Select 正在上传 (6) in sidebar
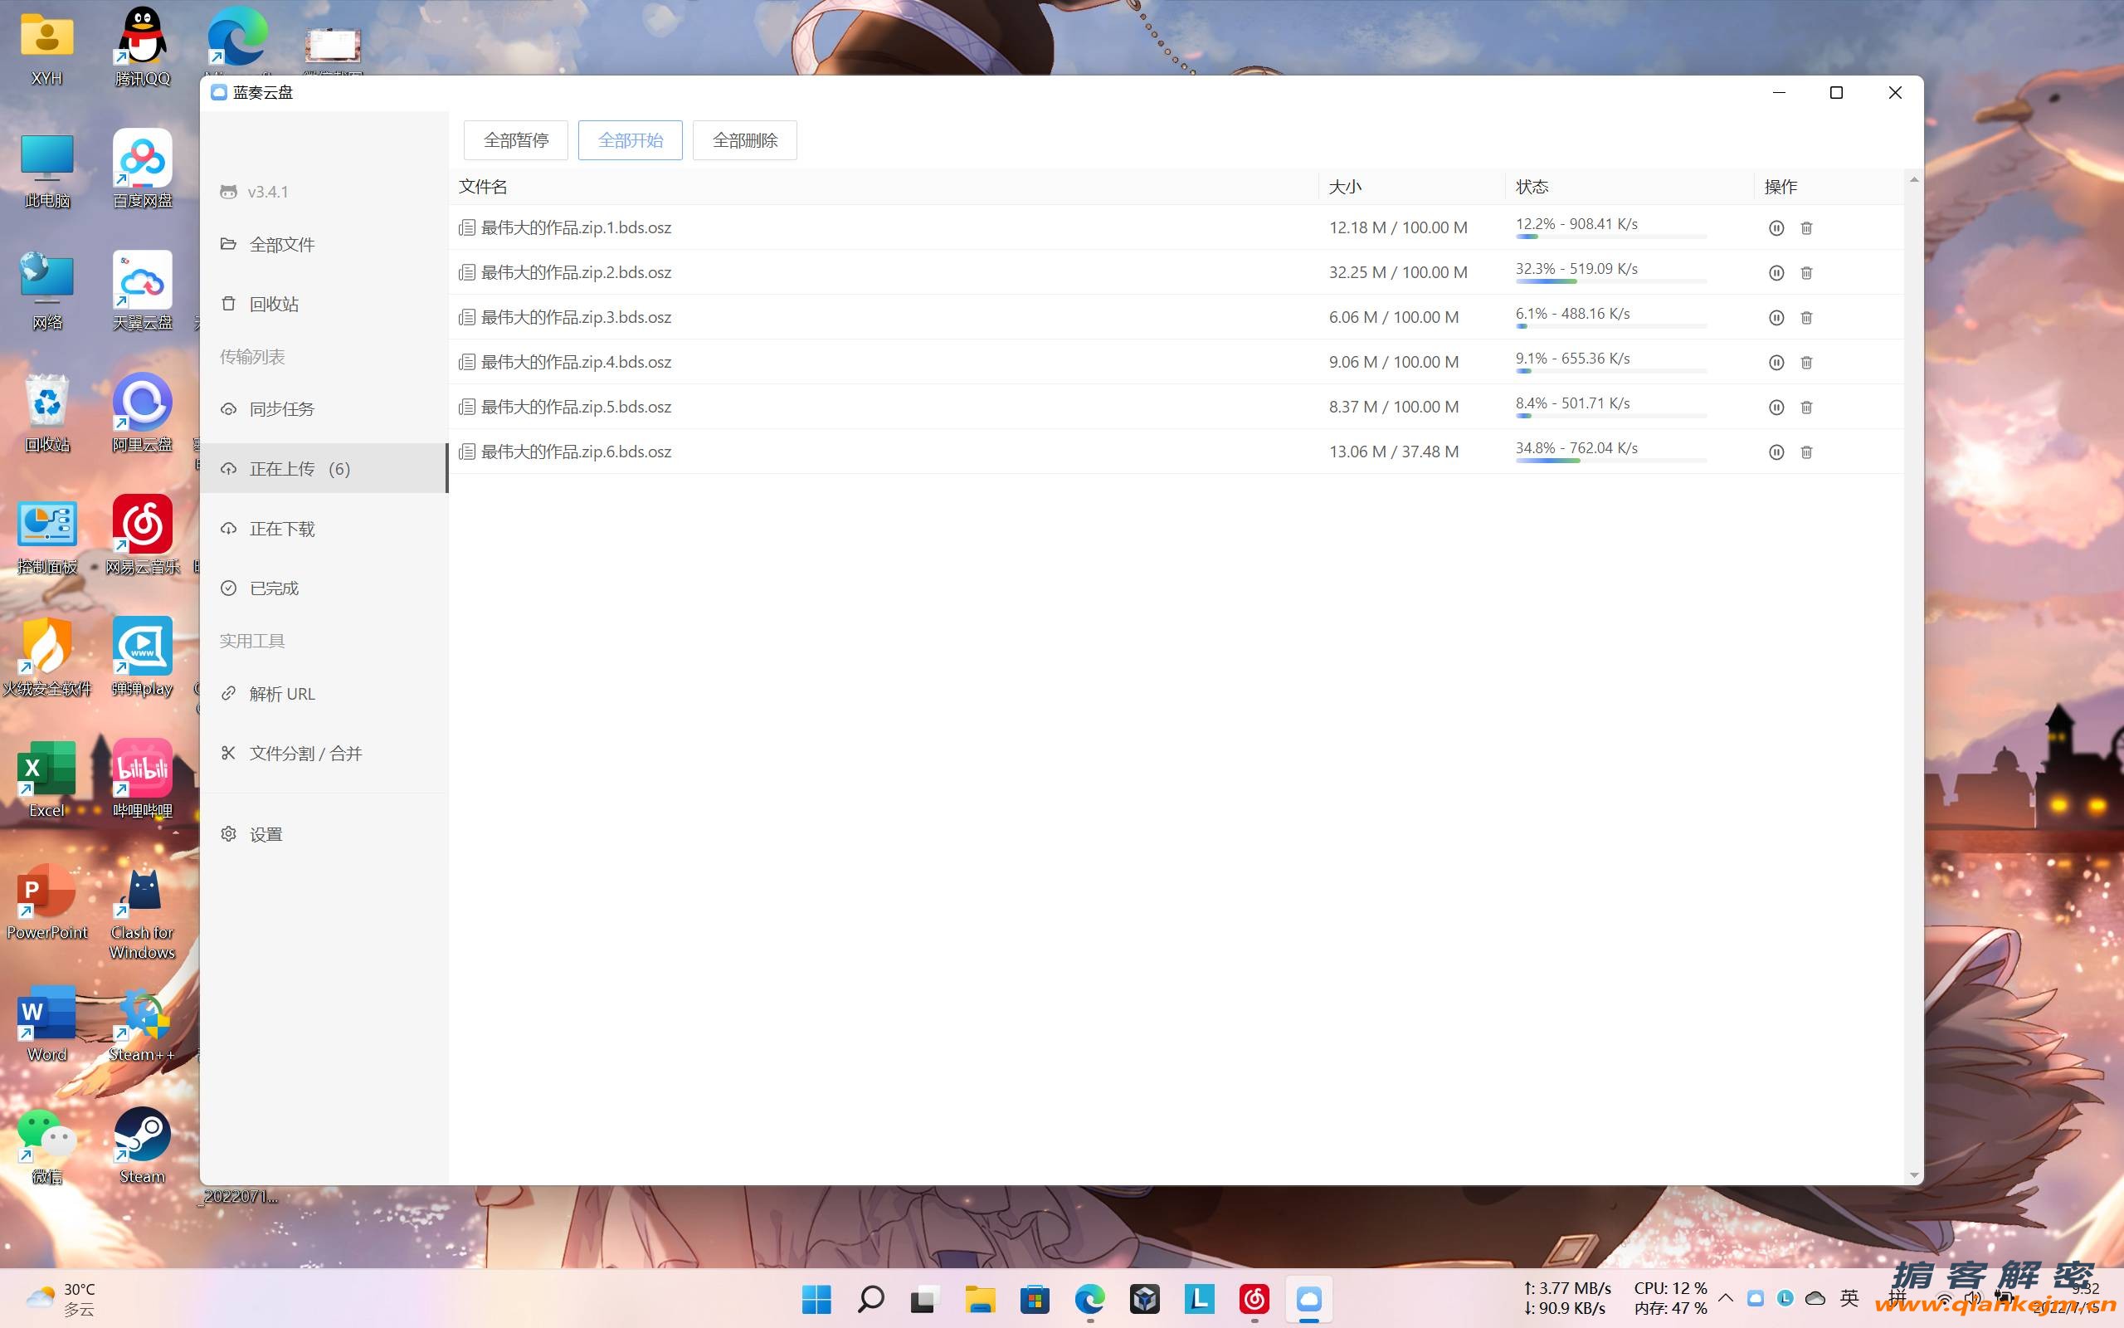The image size is (2124, 1328). 323,468
